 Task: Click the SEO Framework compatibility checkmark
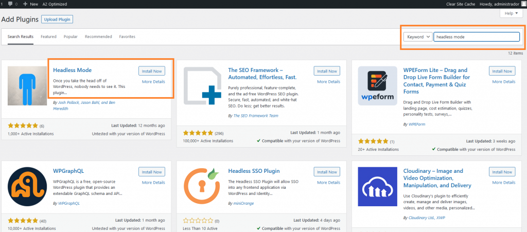click(x=258, y=140)
